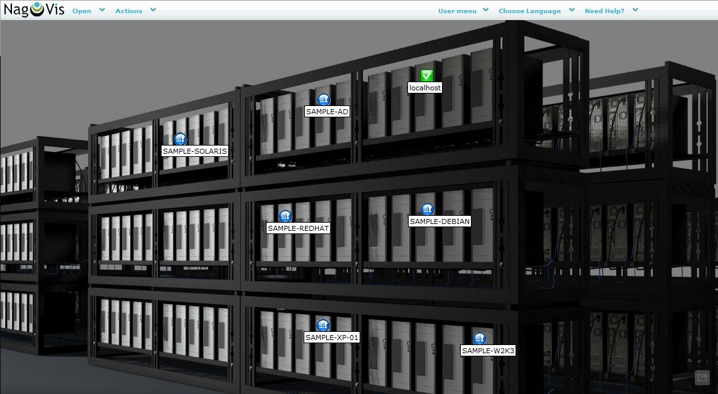Screen dimensions: 718x394
Task: Click the green OK icon above localhost
Action: tap(426, 75)
